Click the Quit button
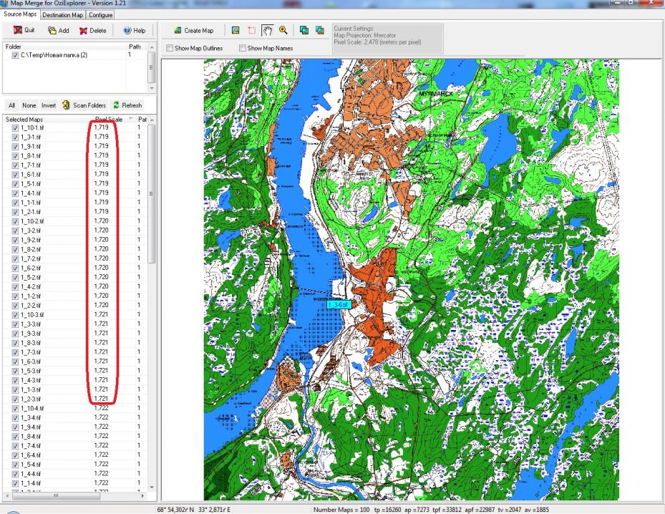The width and height of the screenshot is (665, 514). click(x=24, y=31)
